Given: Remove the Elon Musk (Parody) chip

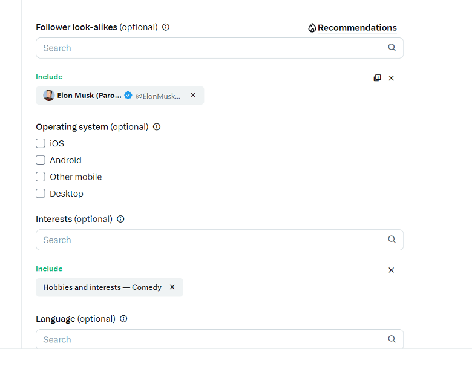Looking at the screenshot, I should click(x=193, y=95).
